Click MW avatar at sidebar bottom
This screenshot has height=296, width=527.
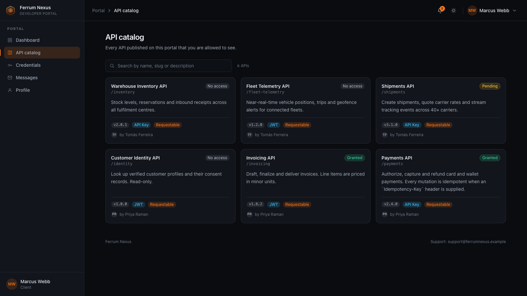12,284
